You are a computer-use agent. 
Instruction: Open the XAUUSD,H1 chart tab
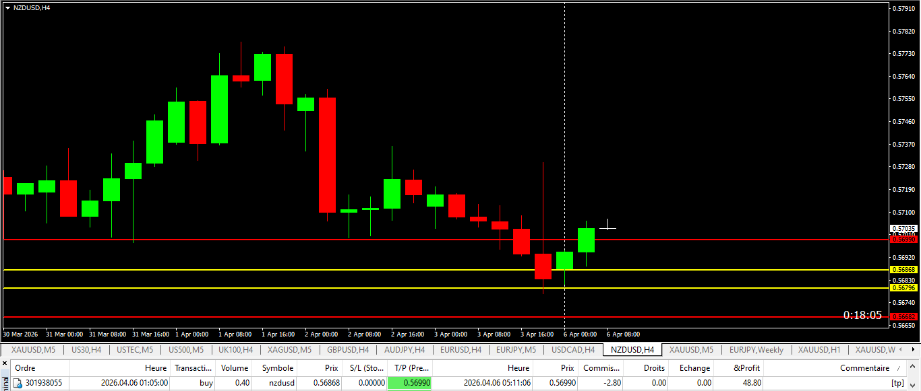819,350
